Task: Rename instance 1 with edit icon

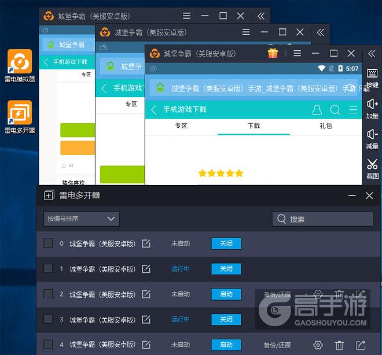Action: tap(146, 269)
